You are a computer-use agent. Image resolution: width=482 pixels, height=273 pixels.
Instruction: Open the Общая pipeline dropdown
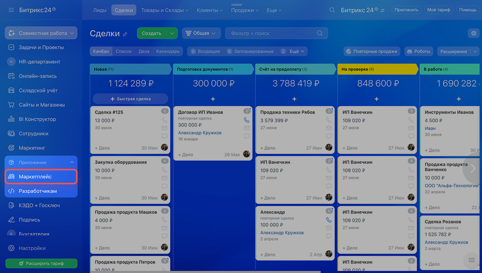click(201, 33)
